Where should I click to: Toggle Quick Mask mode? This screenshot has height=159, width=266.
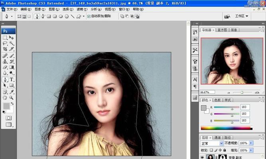coord(8,118)
